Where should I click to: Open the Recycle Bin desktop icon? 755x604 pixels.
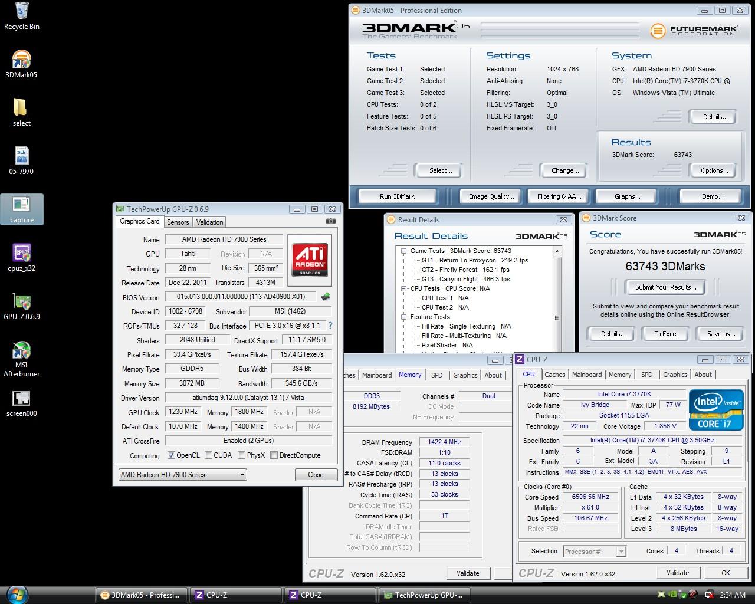[x=22, y=16]
